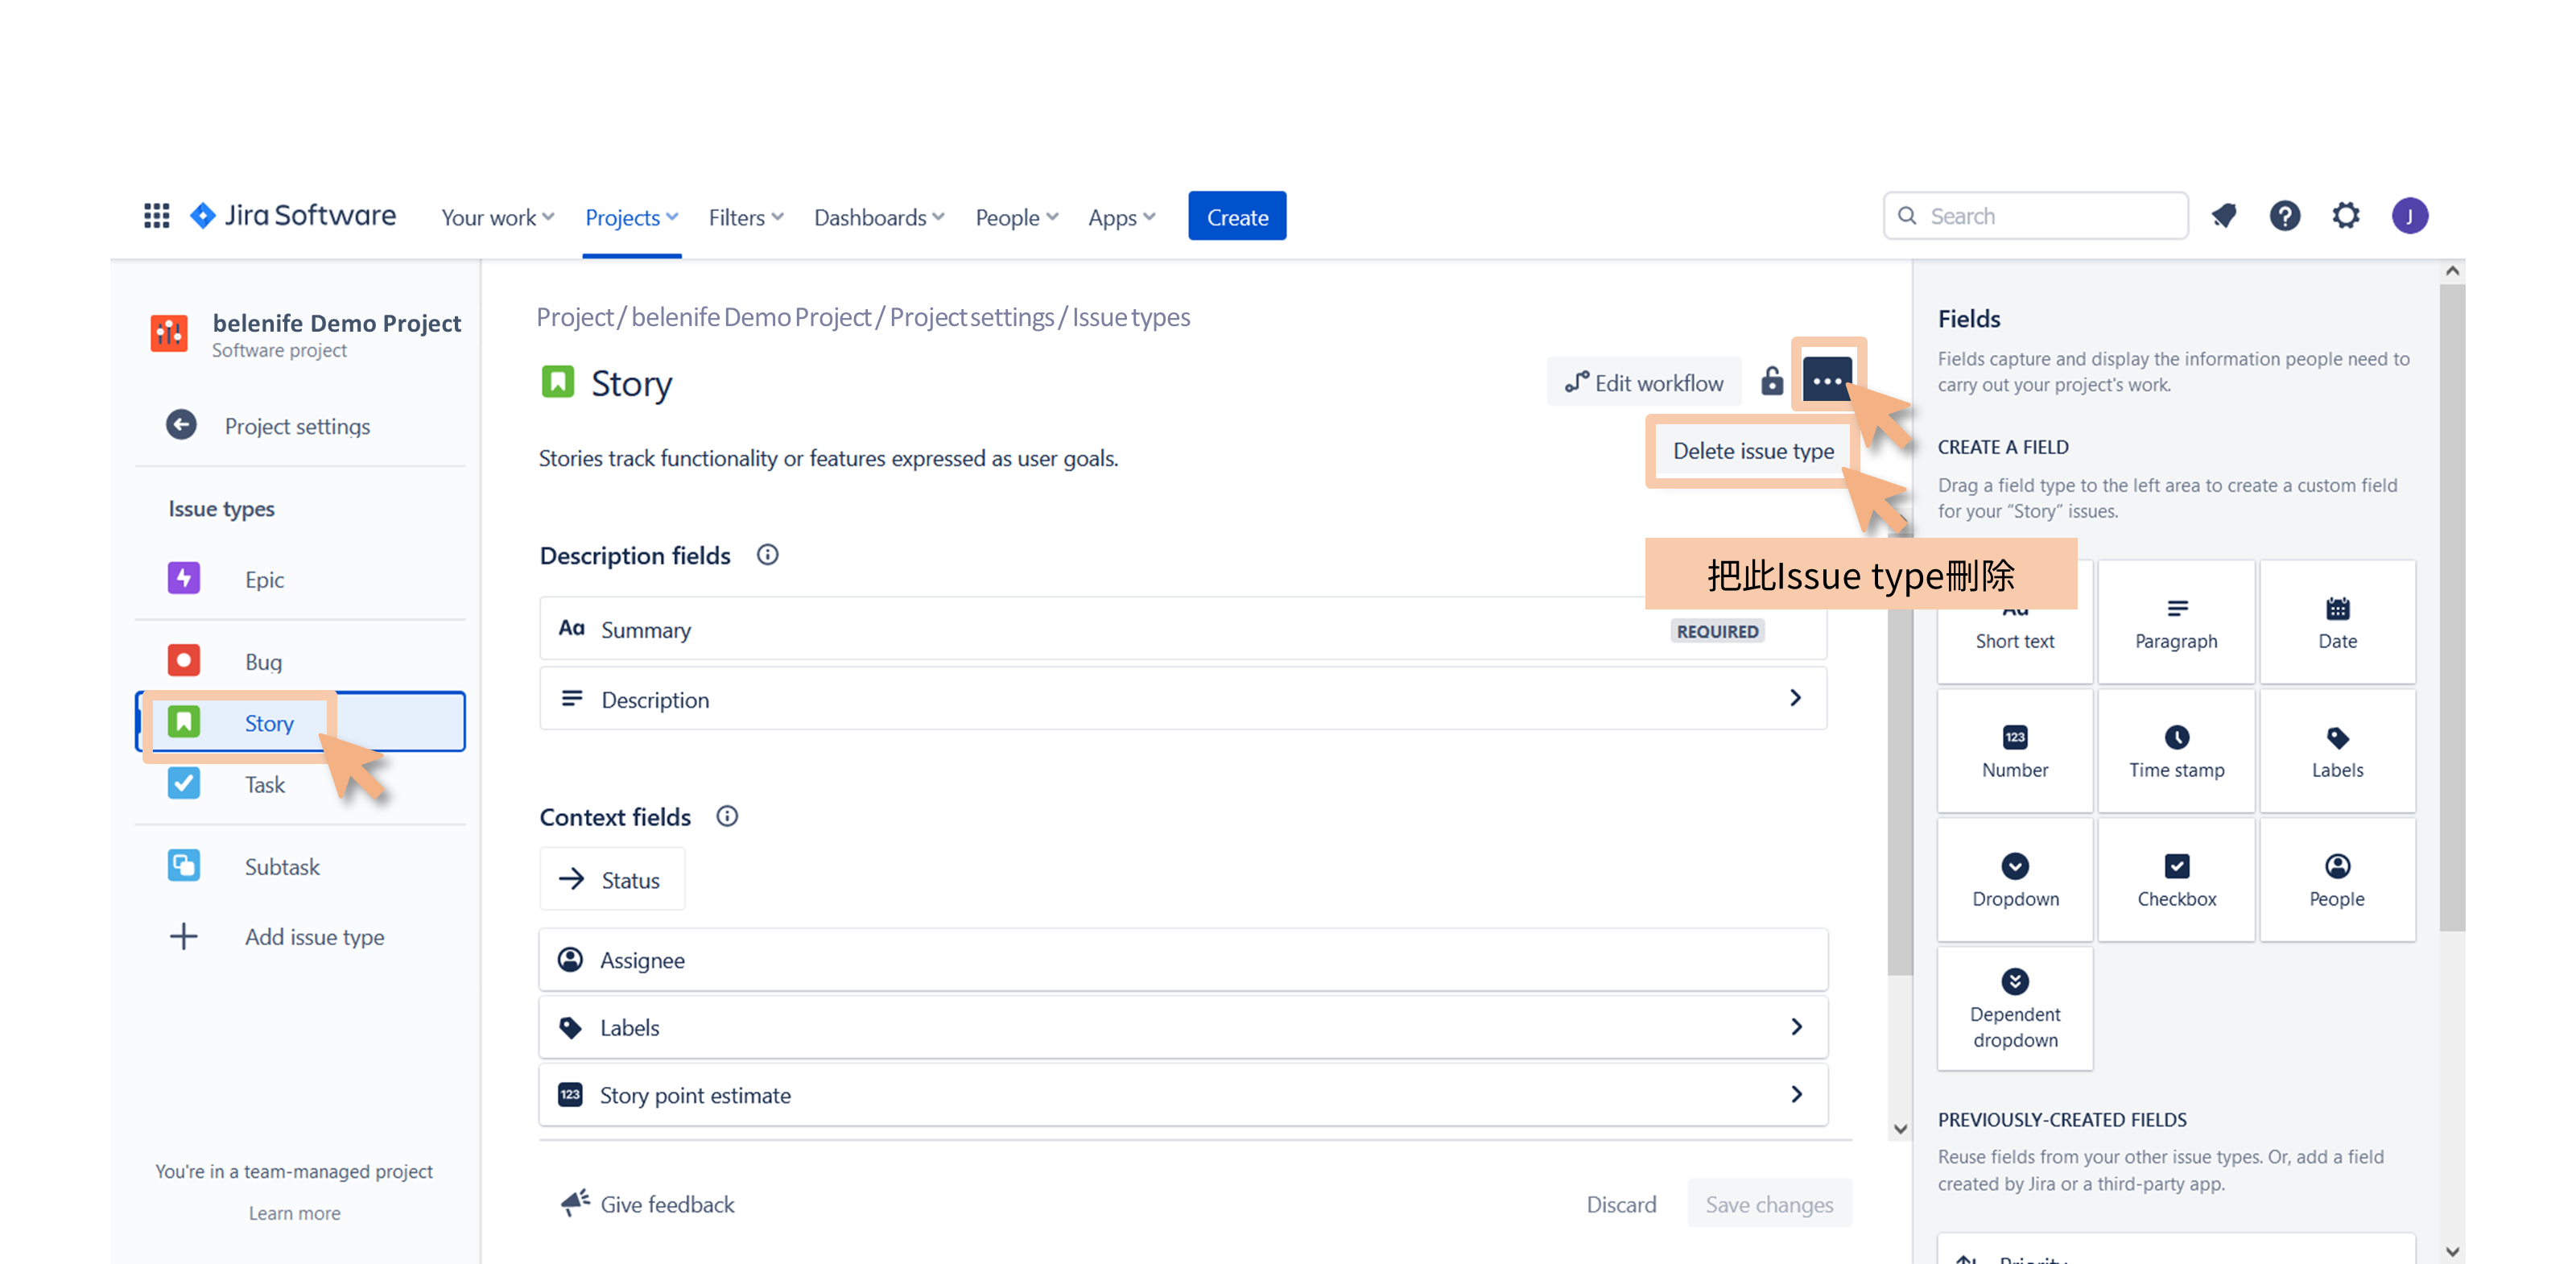Select Story in the issue types list
This screenshot has height=1264, width=2576.
pos(301,722)
